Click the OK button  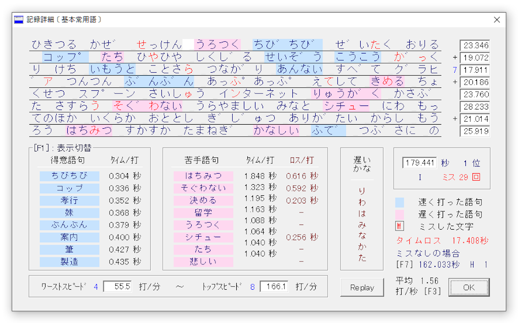[x=469, y=287]
